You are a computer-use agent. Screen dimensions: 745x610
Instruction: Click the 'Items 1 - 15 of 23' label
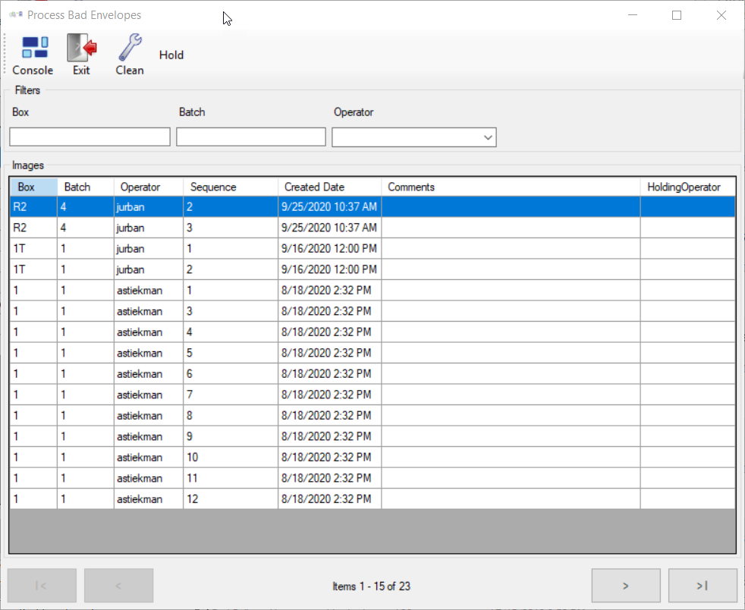[x=371, y=586]
